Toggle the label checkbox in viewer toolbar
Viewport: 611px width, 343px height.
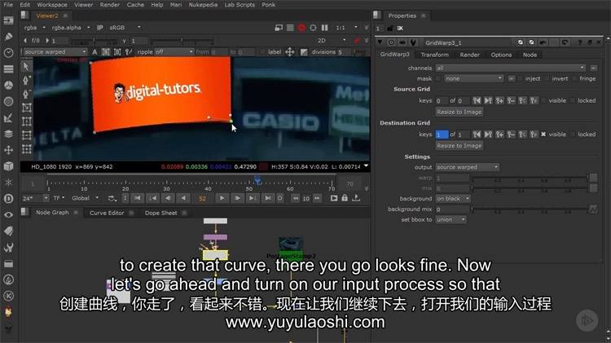[x=262, y=52]
